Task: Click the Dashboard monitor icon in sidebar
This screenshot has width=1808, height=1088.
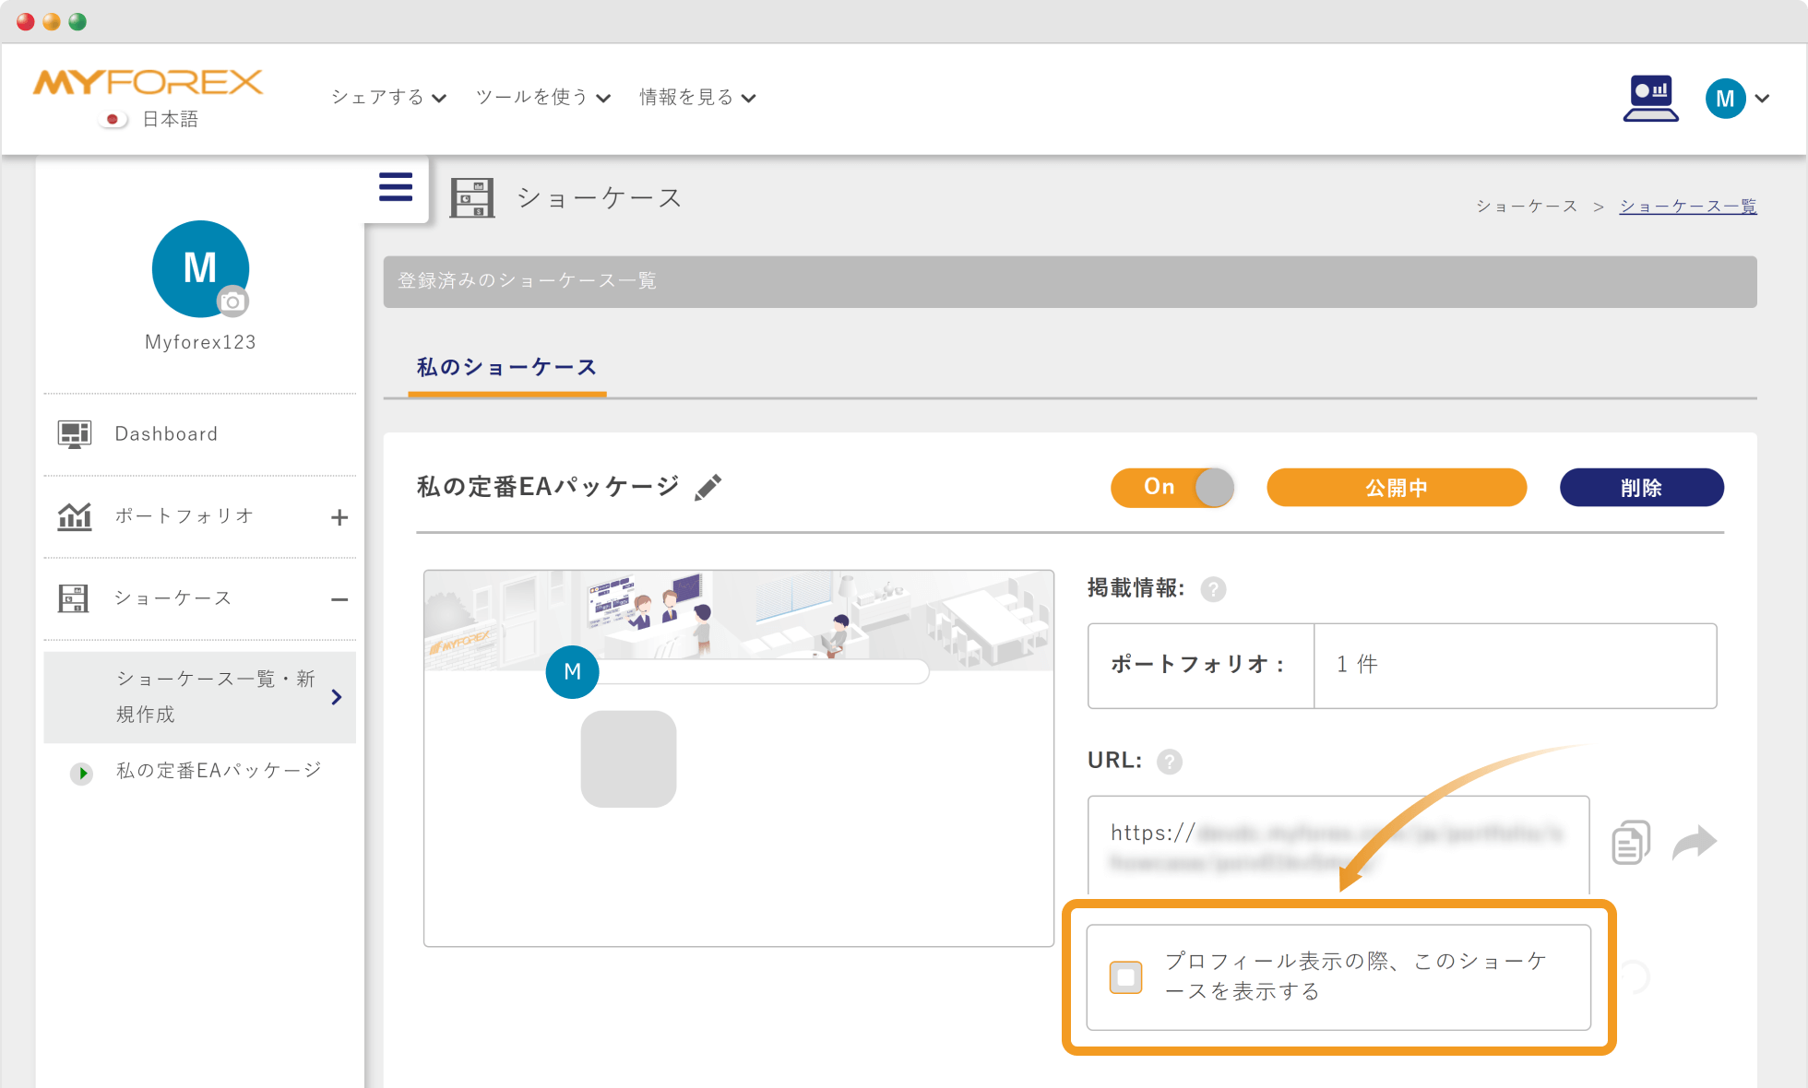Action: coord(75,432)
